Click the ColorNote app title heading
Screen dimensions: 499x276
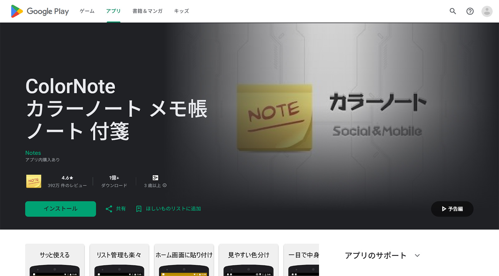pyautogui.click(x=117, y=109)
